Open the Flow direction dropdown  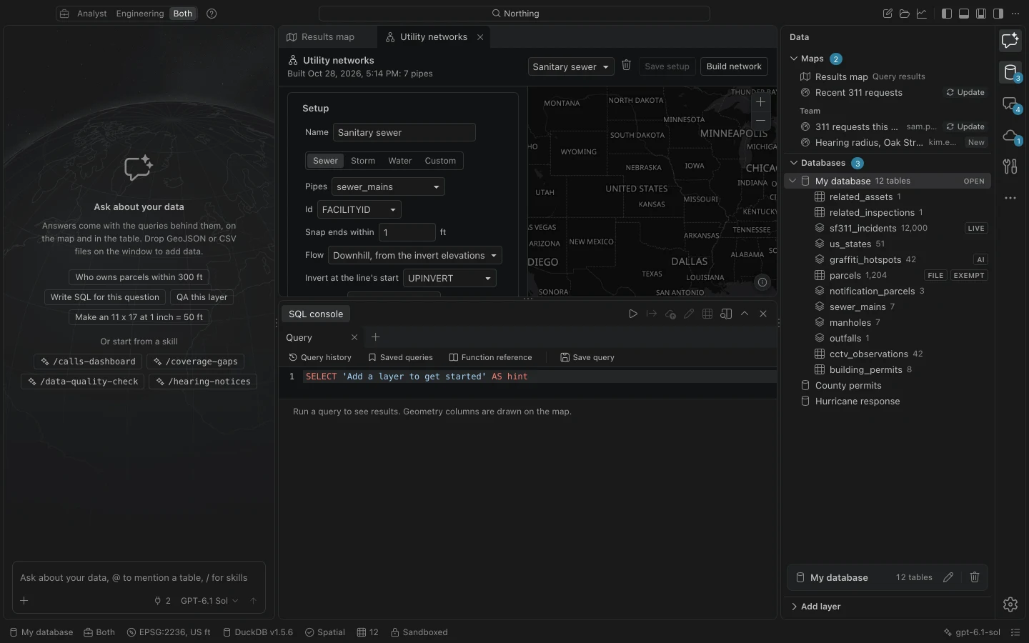(x=415, y=255)
